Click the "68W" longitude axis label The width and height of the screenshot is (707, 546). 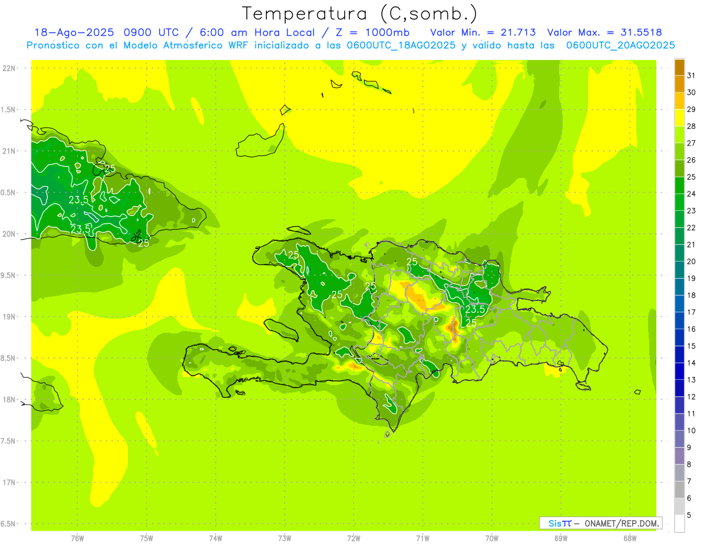click(x=630, y=538)
